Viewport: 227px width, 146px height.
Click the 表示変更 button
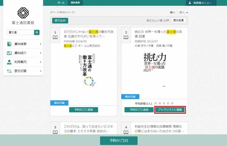[179, 20]
